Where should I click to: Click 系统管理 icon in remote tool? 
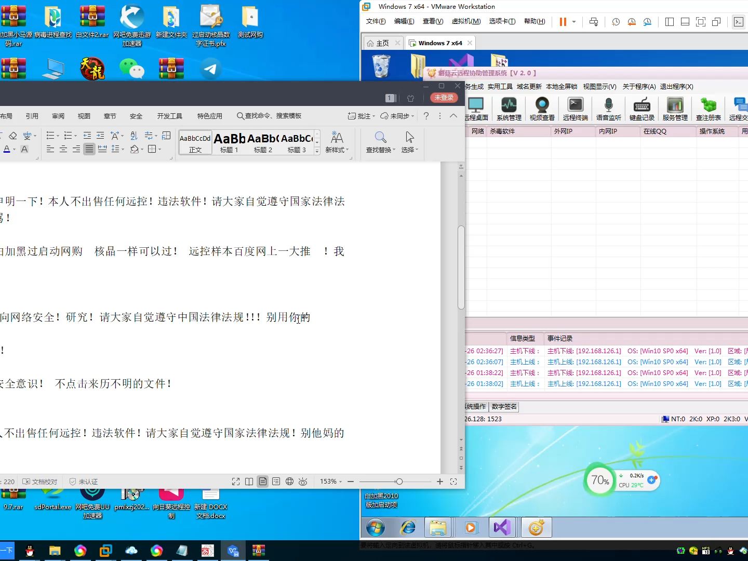(509, 109)
